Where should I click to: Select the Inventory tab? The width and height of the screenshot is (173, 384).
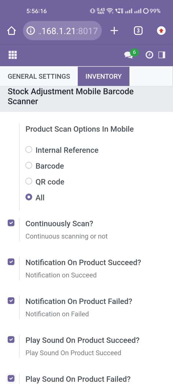104,76
